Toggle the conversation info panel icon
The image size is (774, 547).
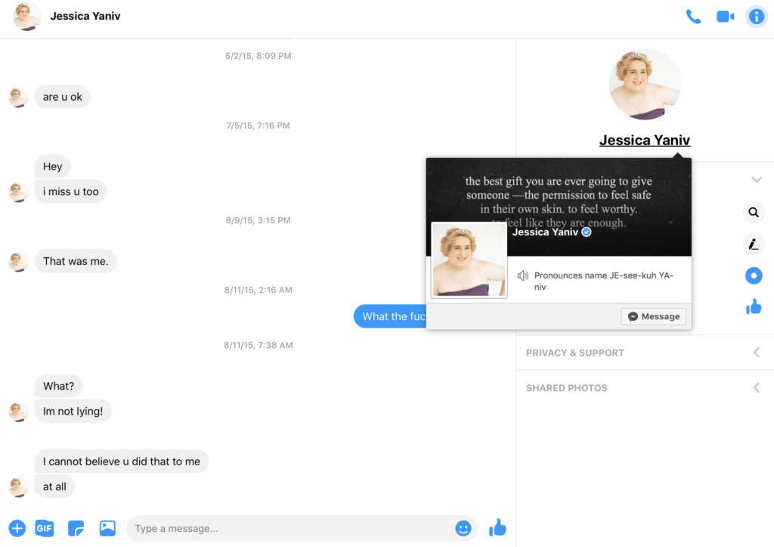click(756, 17)
